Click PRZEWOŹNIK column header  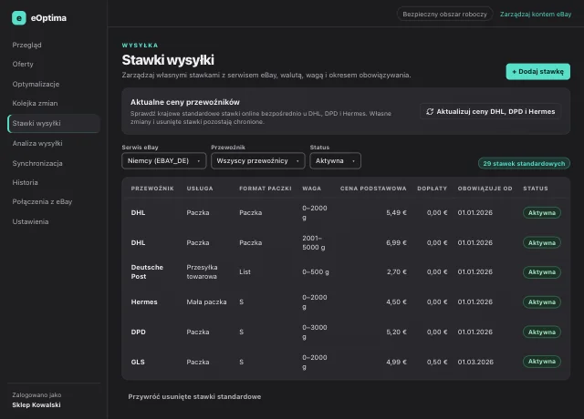(152, 189)
